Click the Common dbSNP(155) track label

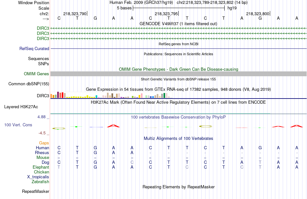[29, 84]
